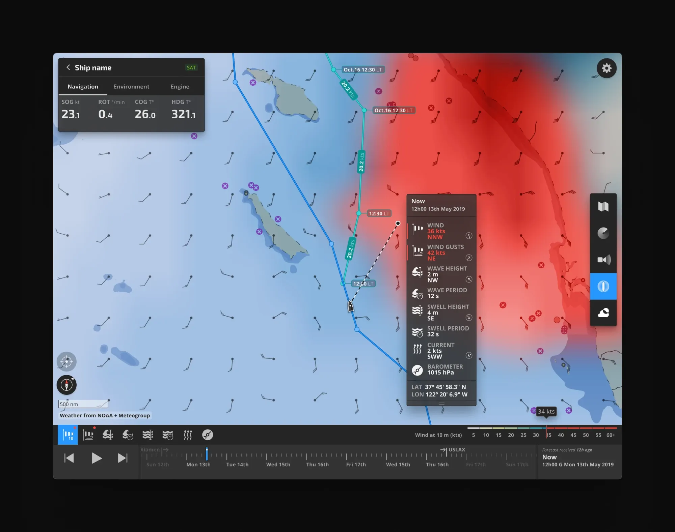Click the SAT status badge
Image resolution: width=675 pixels, height=532 pixels.
191,67
